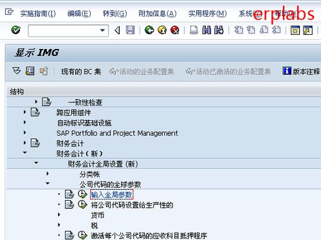Click the green checkmark Enter icon
Viewport: 321px width, 240px height.
pyautogui.click(x=16, y=30)
